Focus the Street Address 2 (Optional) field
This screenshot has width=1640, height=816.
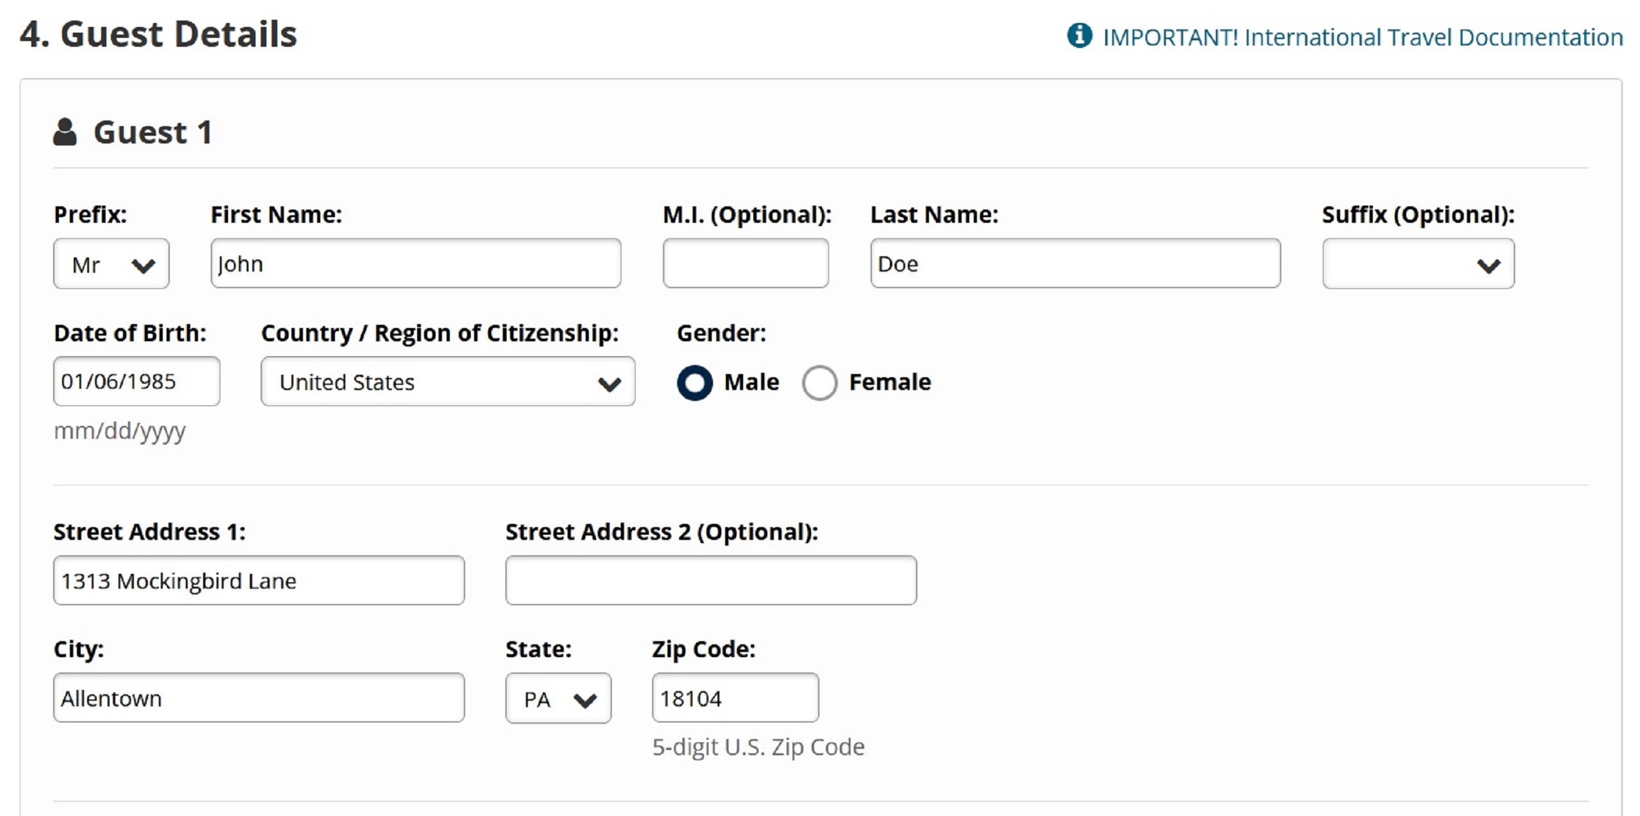point(711,580)
